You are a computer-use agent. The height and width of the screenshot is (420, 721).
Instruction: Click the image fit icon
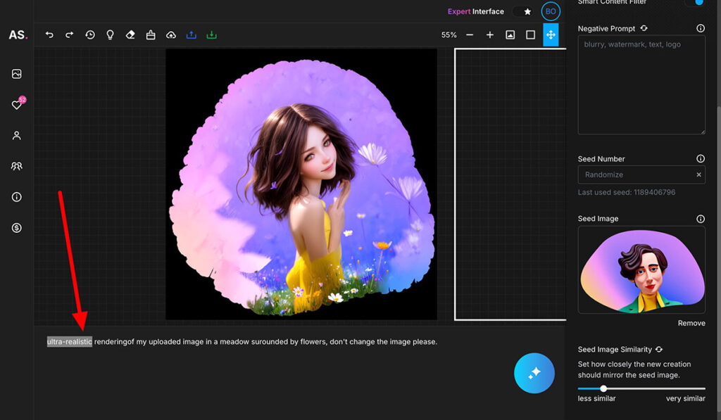(510, 35)
